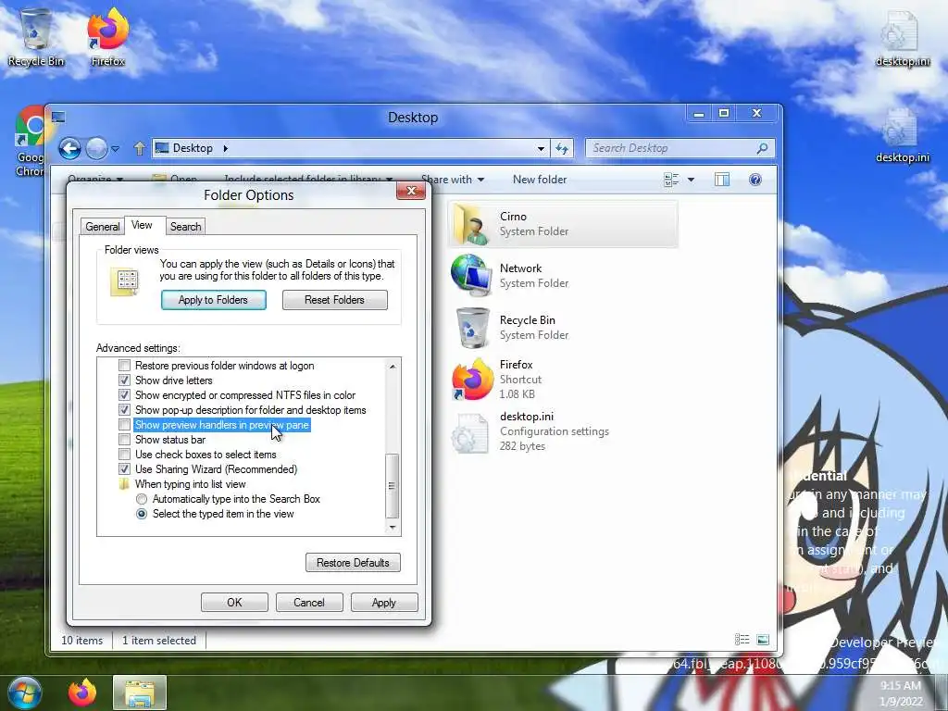This screenshot has height=711, width=948.
Task: Enable Restore previous folder windows at logon
Action: pyautogui.click(x=125, y=366)
